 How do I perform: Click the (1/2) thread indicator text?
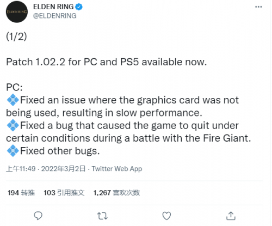click(16, 36)
